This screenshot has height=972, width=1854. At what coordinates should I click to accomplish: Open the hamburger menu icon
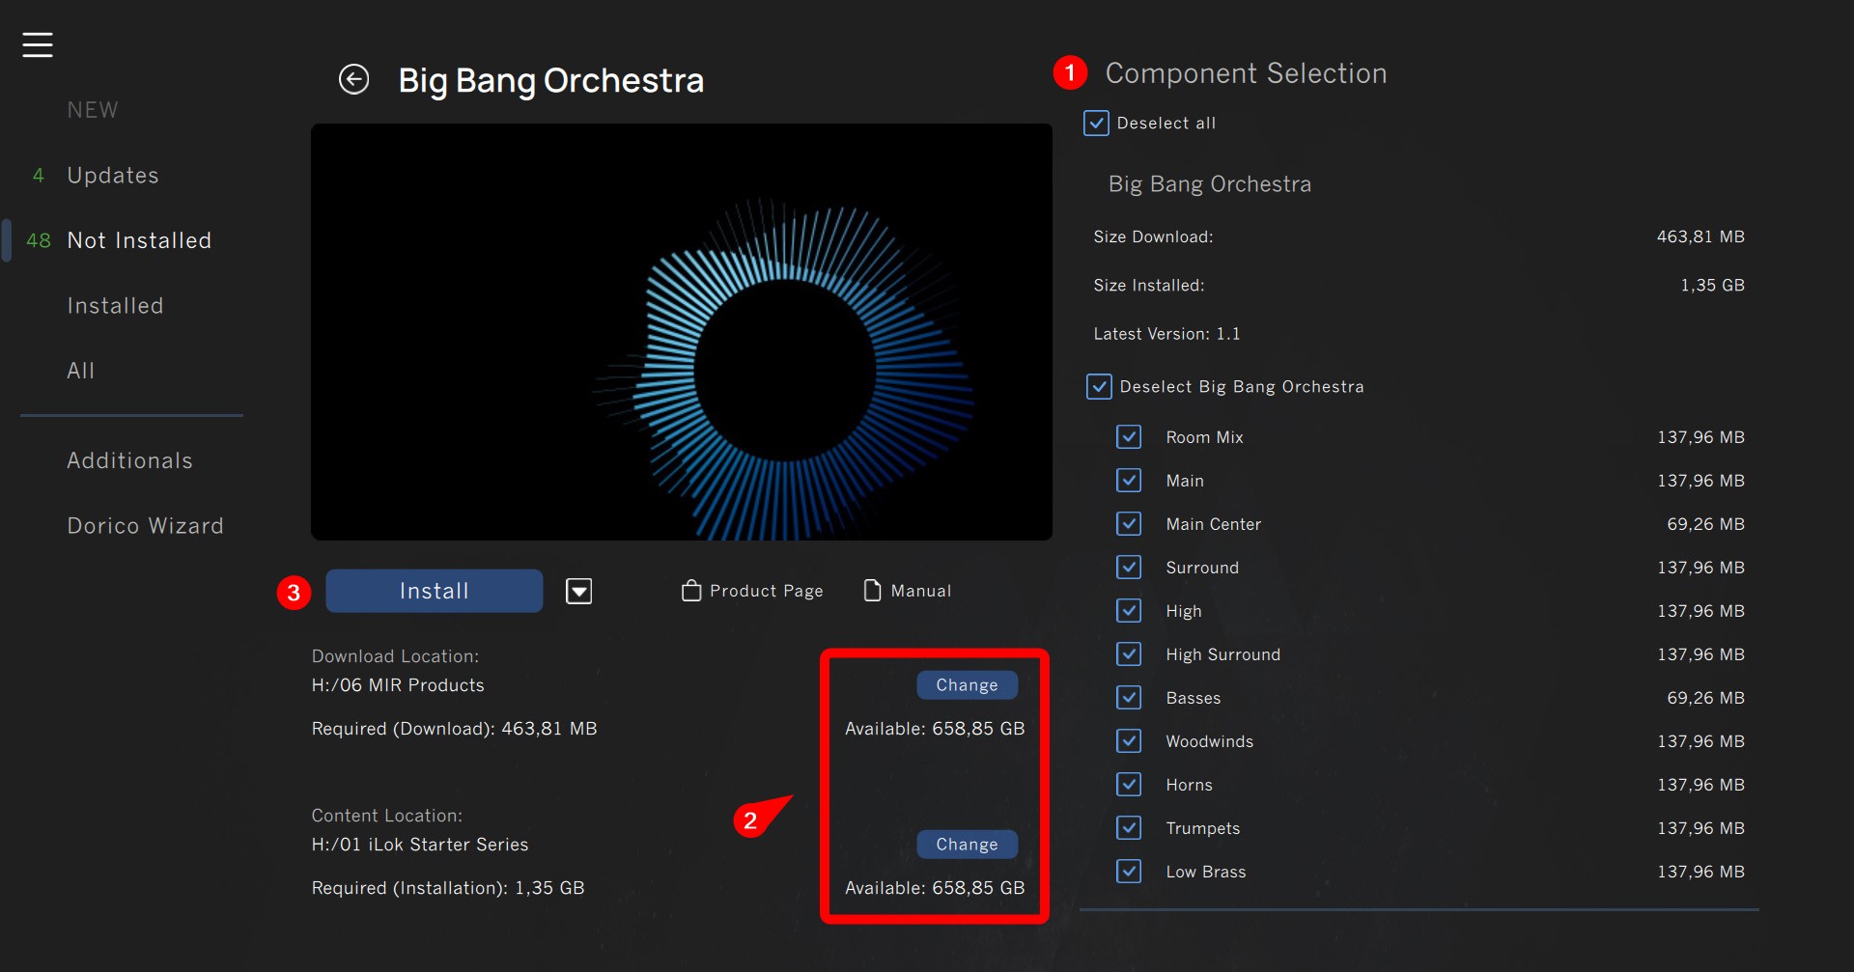click(38, 44)
